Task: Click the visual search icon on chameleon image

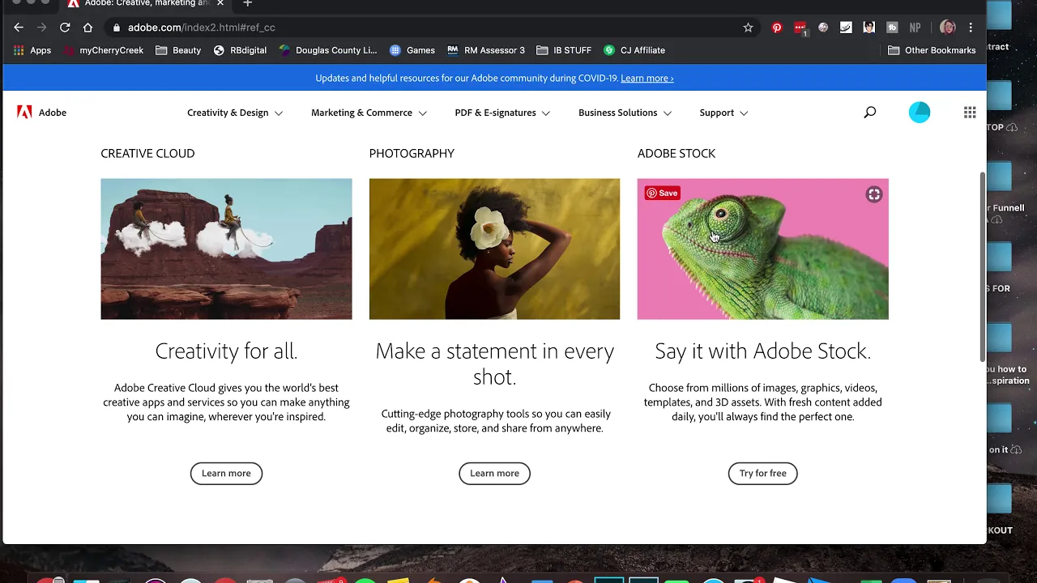Action: 873,194
